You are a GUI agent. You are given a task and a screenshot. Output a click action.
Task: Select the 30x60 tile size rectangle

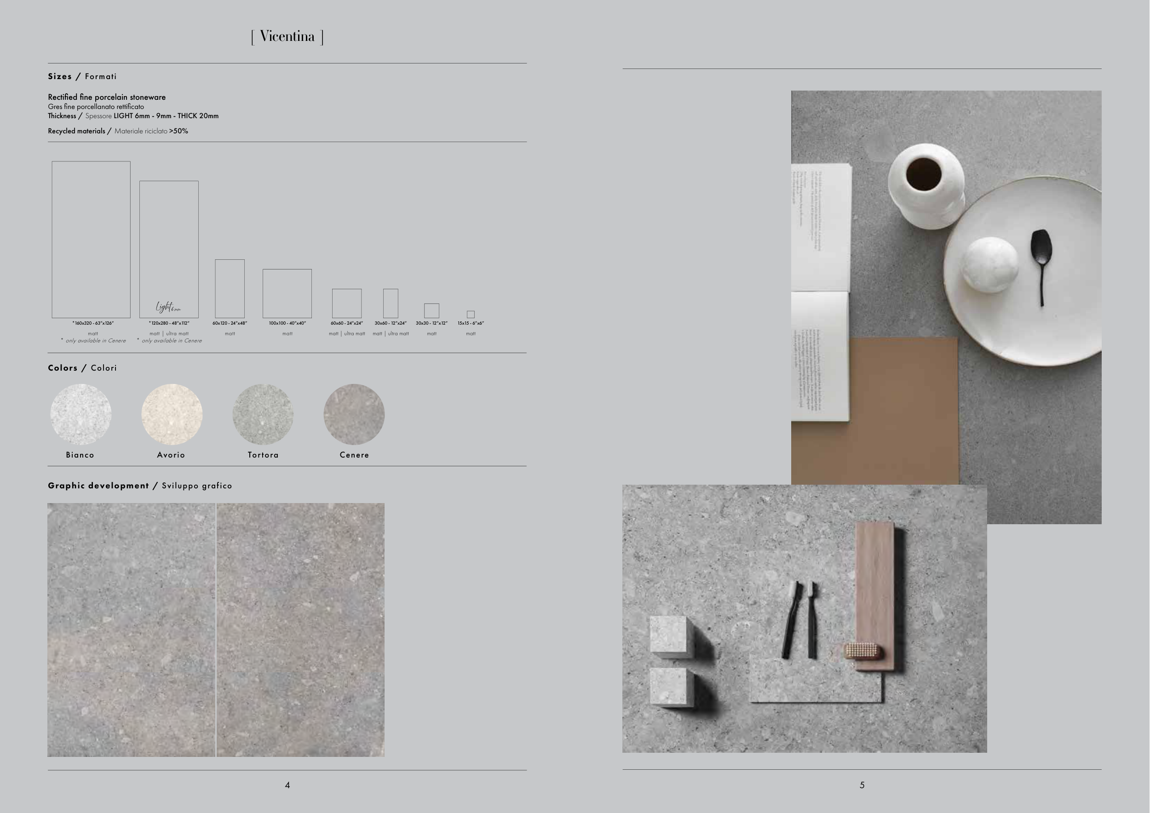(x=391, y=303)
